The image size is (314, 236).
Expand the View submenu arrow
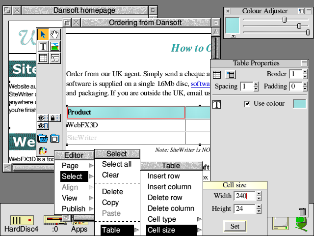tap(91, 198)
